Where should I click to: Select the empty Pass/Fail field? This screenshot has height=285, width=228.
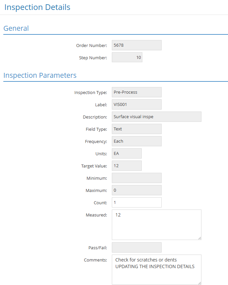click(x=136, y=248)
